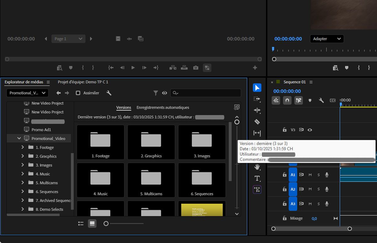The image size is (377, 243).
Task: Switch to Enregistrements automatiques tab
Action: tap(163, 108)
